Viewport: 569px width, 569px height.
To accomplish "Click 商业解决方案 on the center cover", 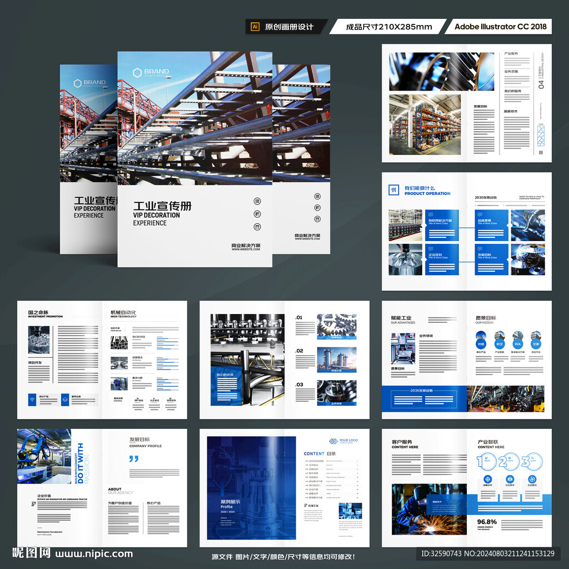I will pyautogui.click(x=246, y=246).
